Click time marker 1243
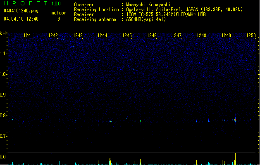 (x=78, y=35)
